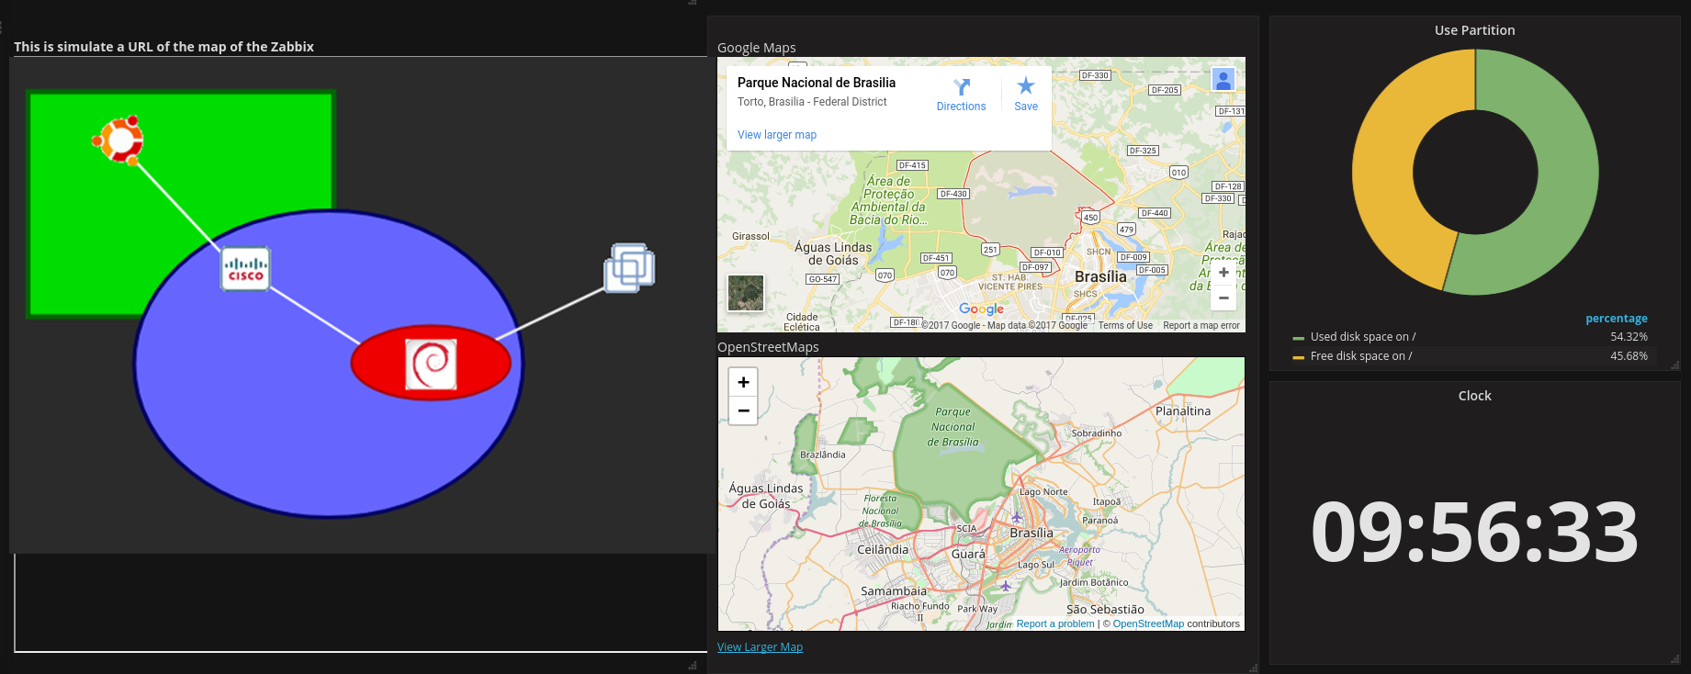Open the Google Maps panel title menu
1691x674 pixels.
(x=757, y=48)
